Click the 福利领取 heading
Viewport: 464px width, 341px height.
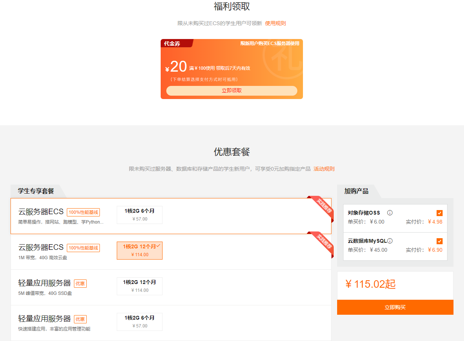(232, 6)
